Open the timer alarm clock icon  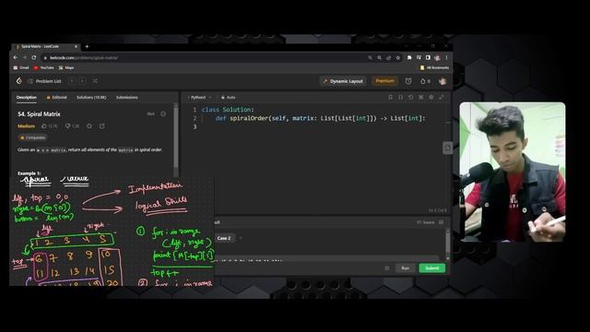pos(408,81)
